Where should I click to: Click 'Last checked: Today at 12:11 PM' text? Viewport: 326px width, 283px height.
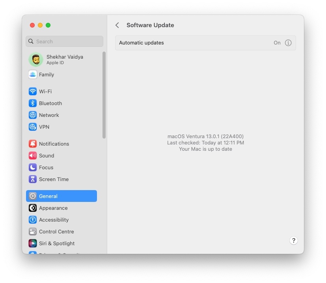pos(205,142)
